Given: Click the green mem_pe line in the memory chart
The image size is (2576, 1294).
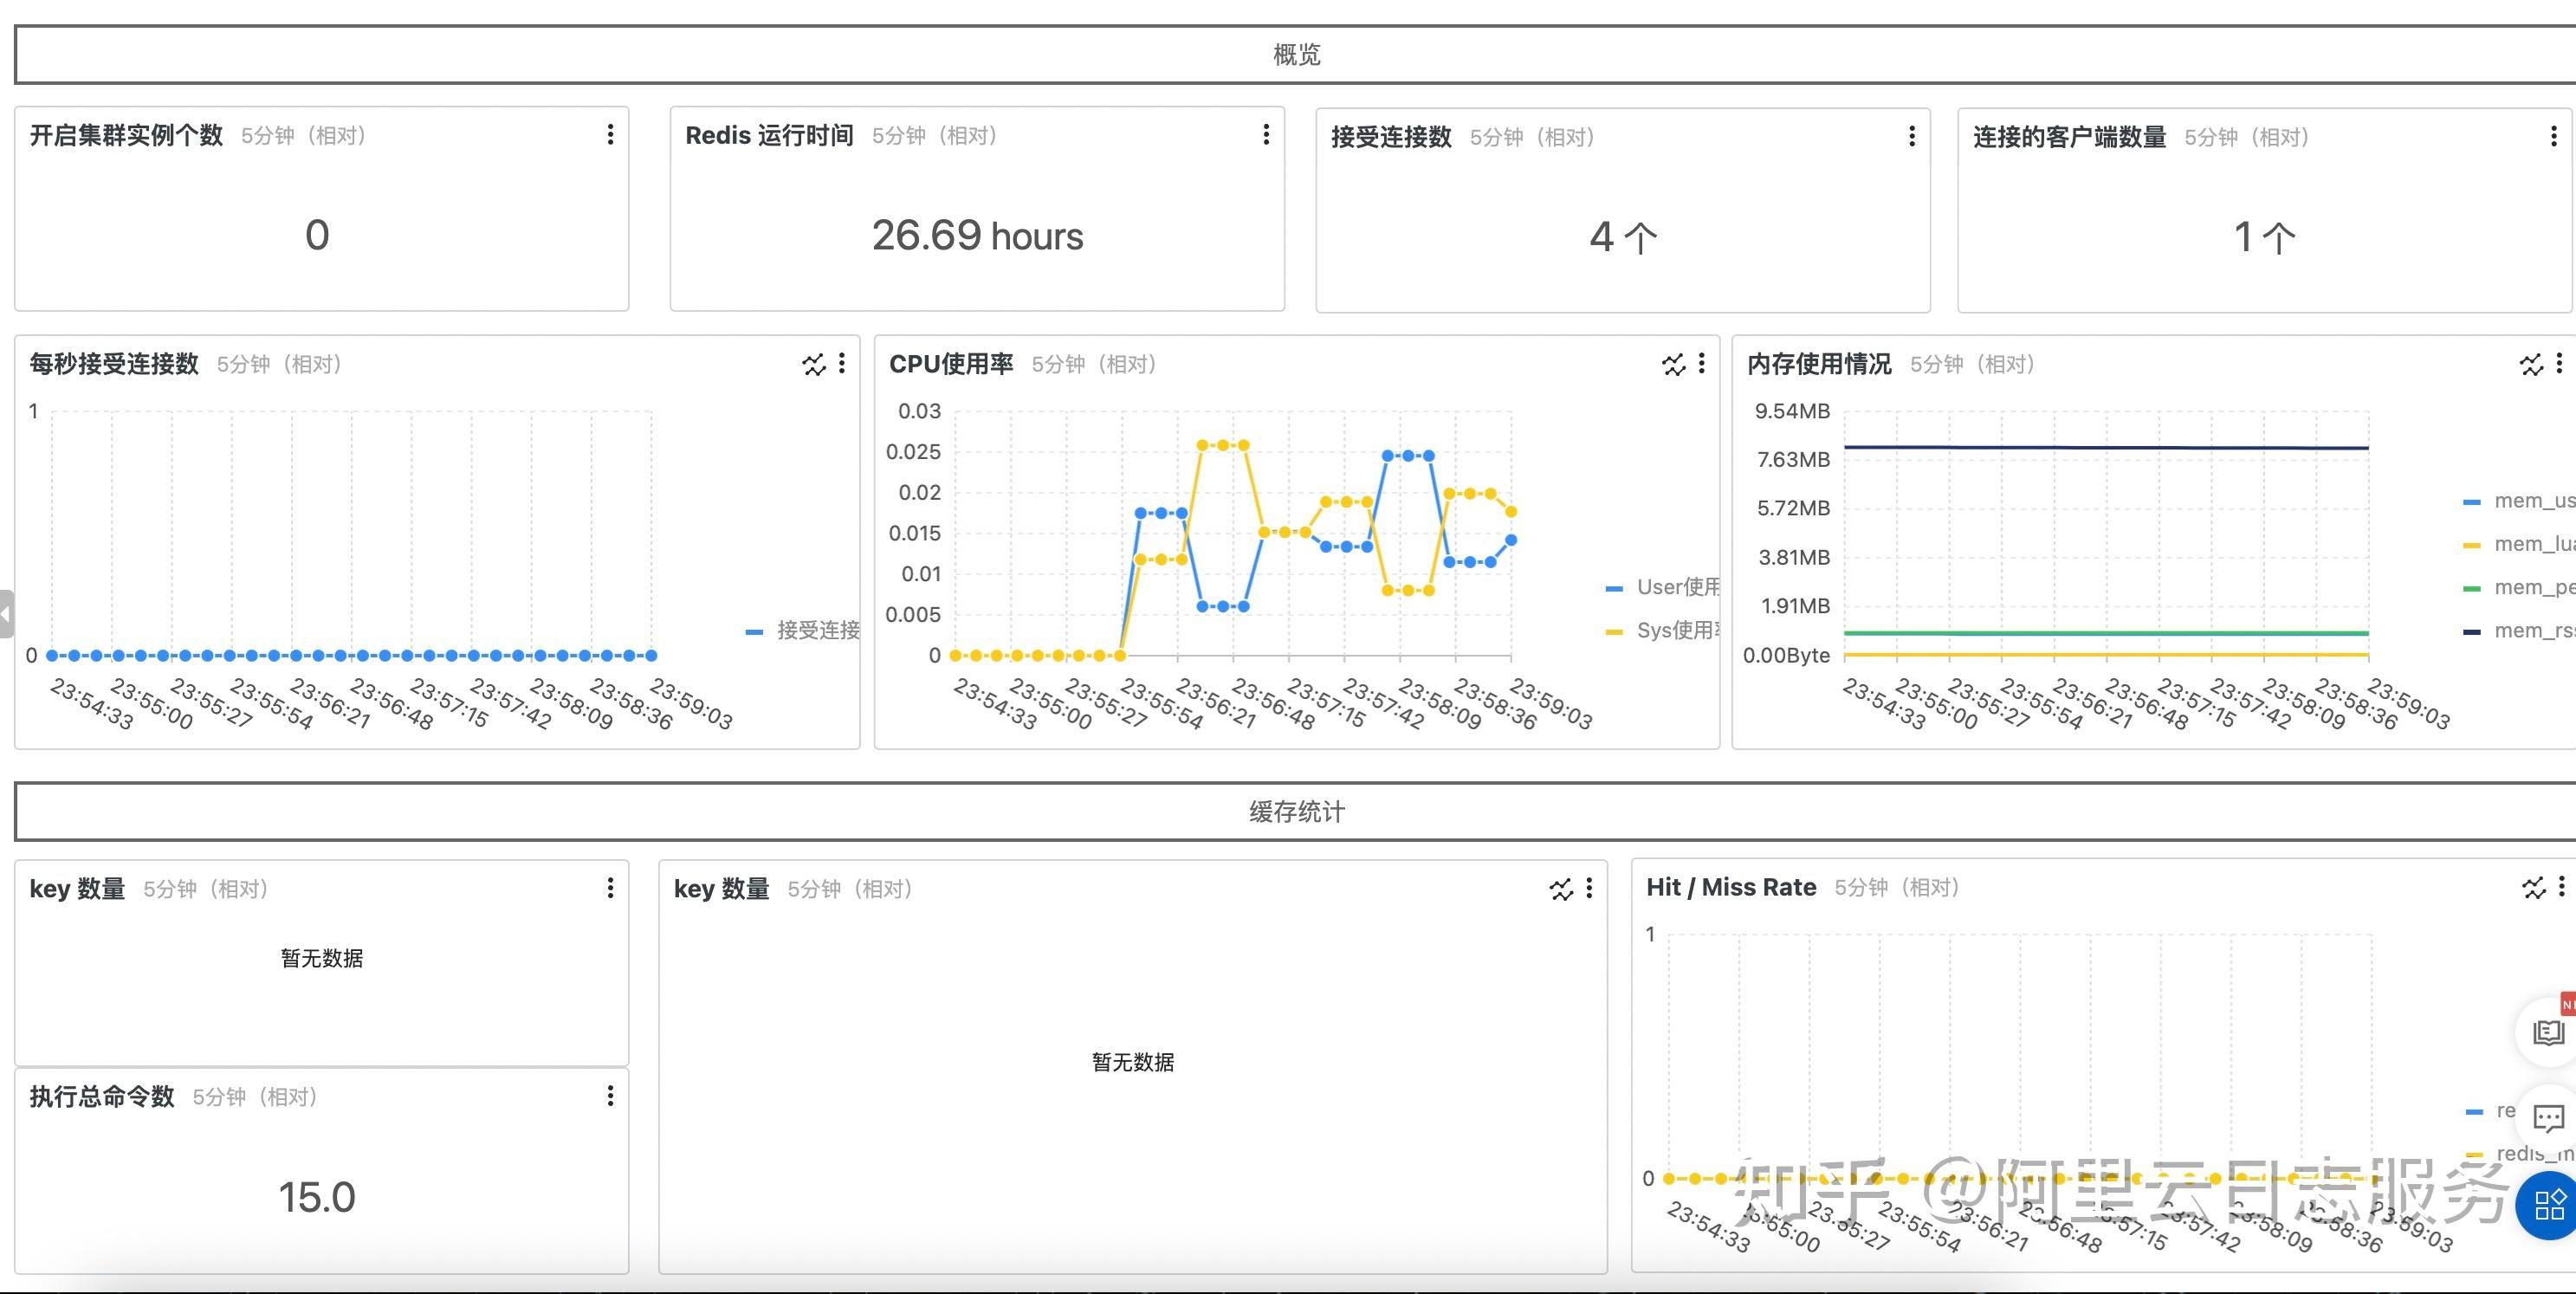Looking at the screenshot, I should pyautogui.click(x=2106, y=633).
